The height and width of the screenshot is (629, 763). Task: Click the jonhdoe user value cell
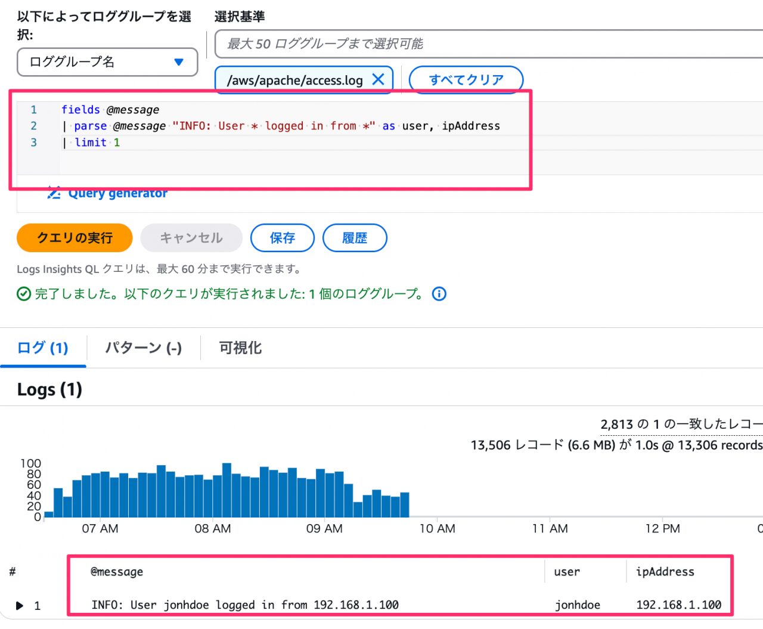(578, 605)
